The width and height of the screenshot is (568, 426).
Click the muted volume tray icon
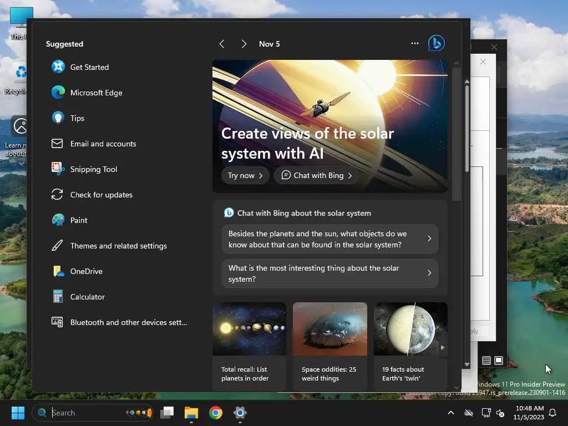tap(500, 413)
